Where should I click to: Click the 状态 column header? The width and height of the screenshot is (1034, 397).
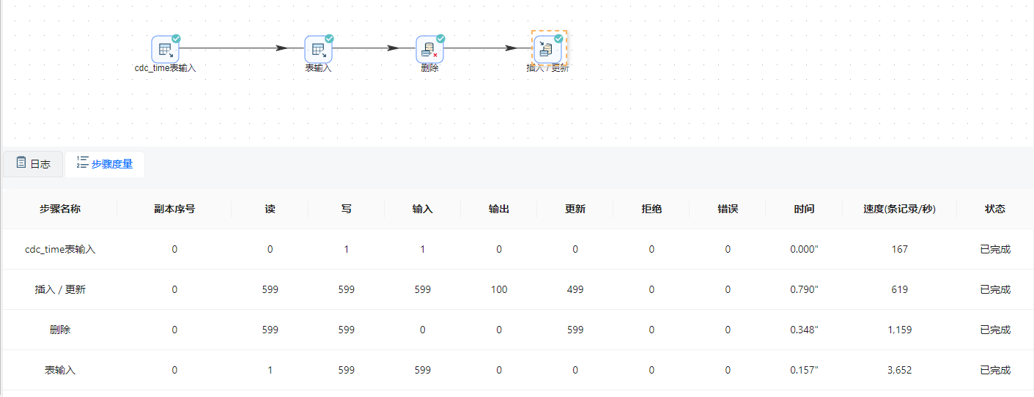pyautogui.click(x=994, y=209)
